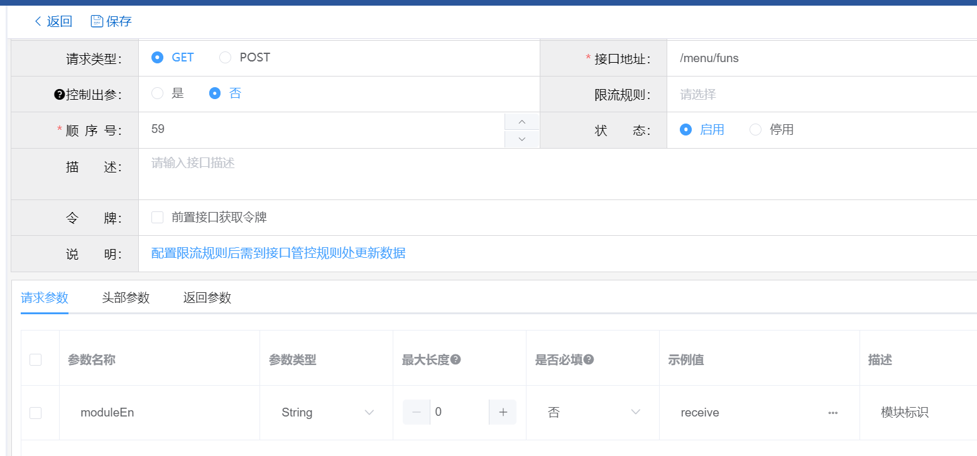This screenshot has height=456, width=977.
Task: Click the 返回 back arrow icon
Action: coord(38,21)
